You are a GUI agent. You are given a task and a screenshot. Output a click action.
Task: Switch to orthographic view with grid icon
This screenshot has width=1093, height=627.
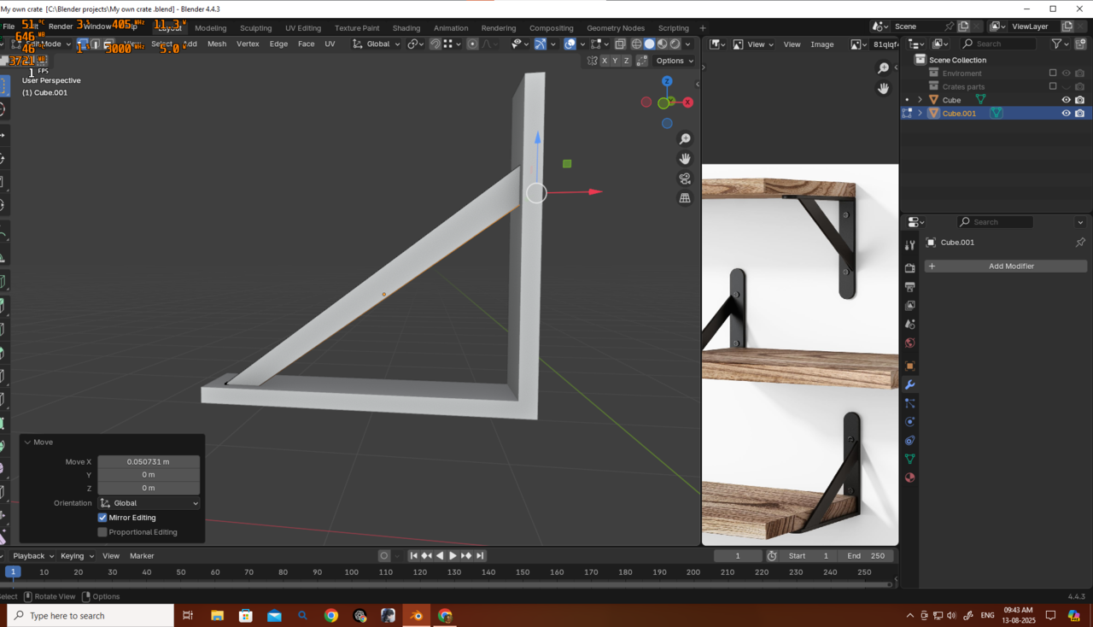pyautogui.click(x=685, y=198)
